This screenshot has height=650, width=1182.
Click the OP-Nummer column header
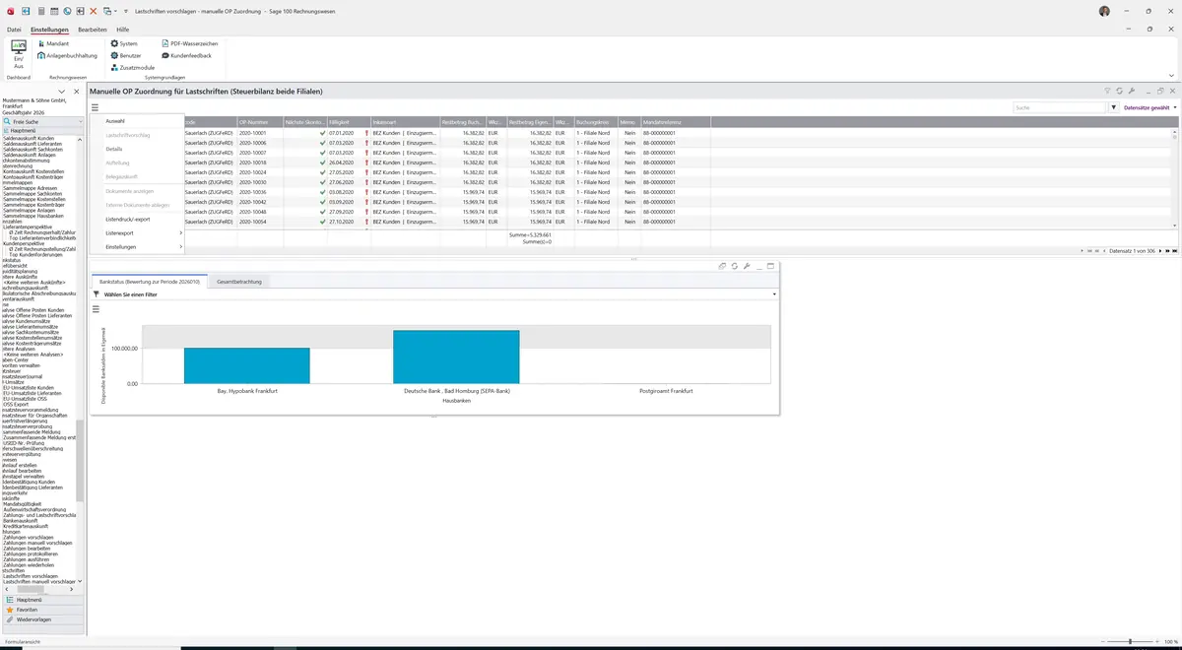point(259,121)
